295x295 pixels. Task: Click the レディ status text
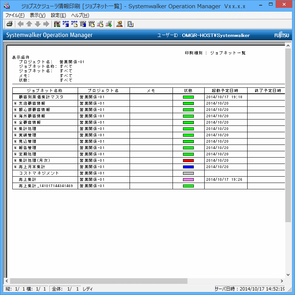coord(88,289)
